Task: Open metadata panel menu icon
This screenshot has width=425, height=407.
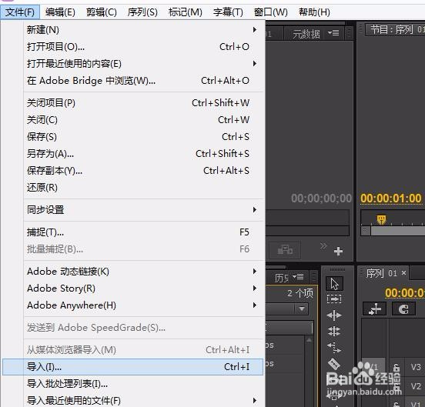Action: tap(333, 33)
